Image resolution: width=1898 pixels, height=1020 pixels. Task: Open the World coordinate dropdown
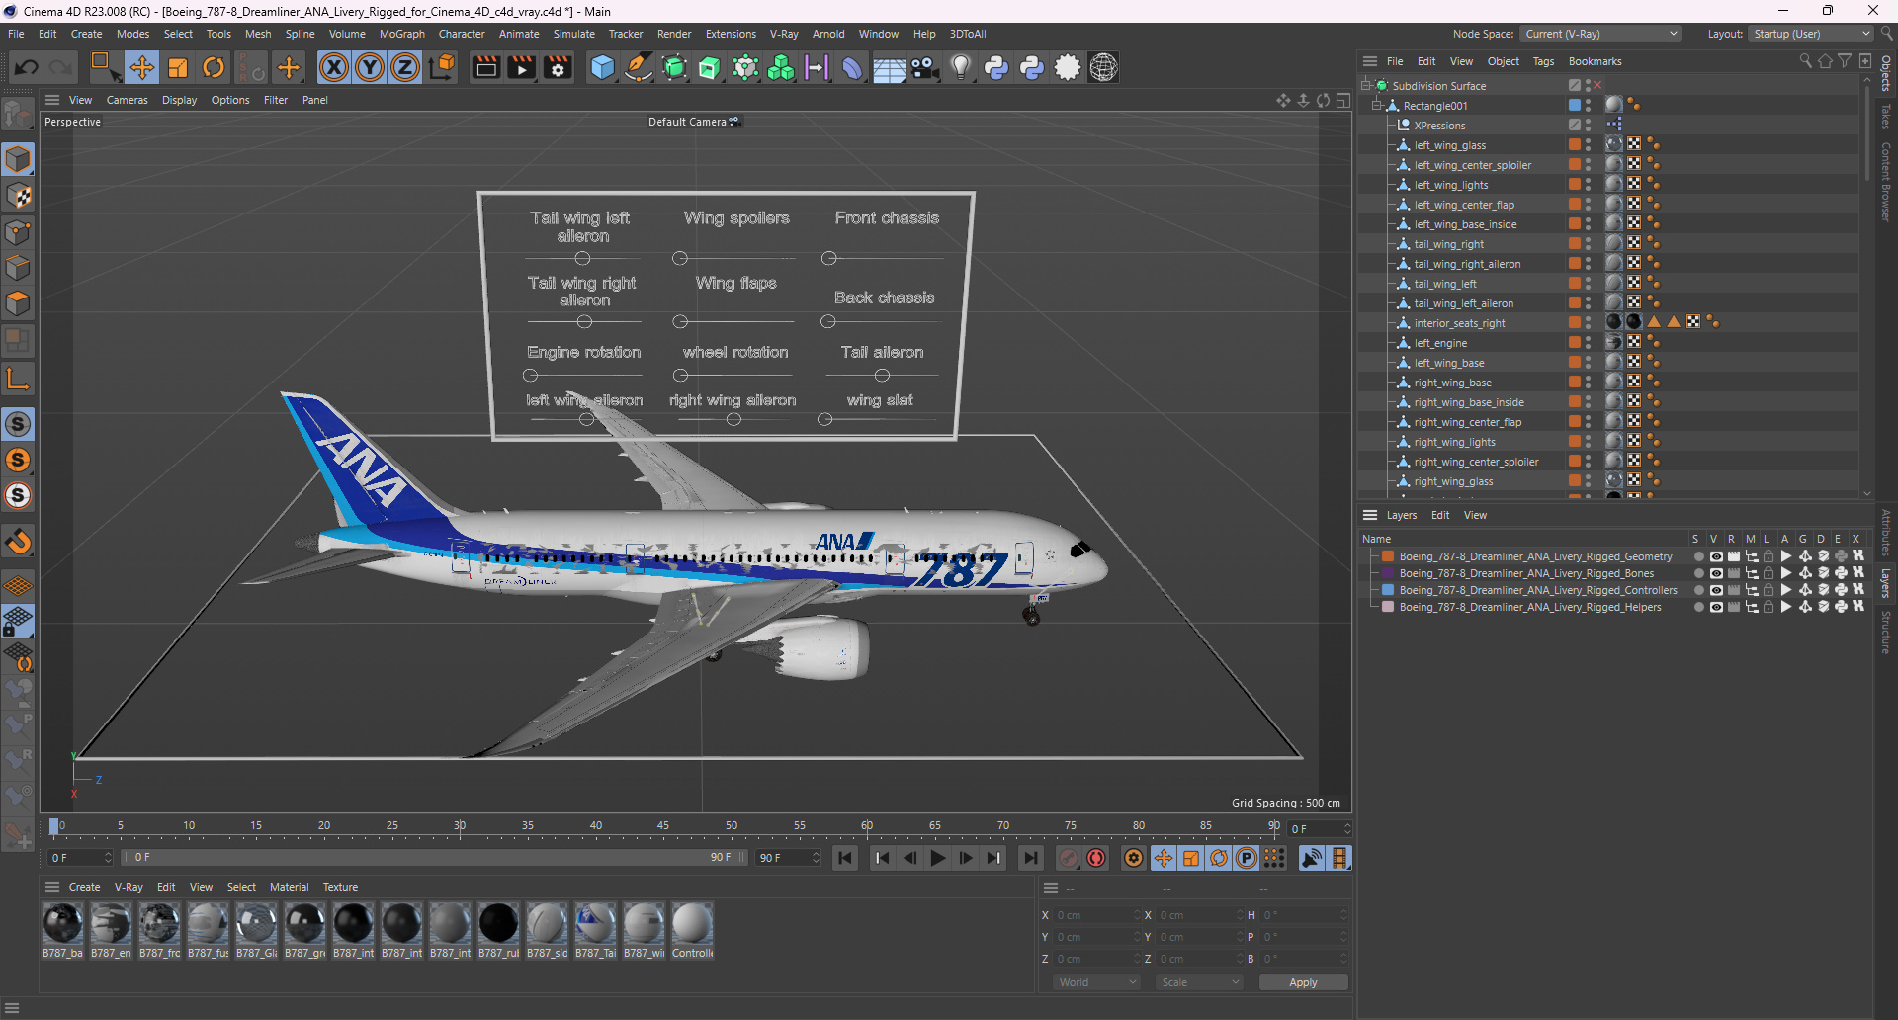click(x=1097, y=982)
